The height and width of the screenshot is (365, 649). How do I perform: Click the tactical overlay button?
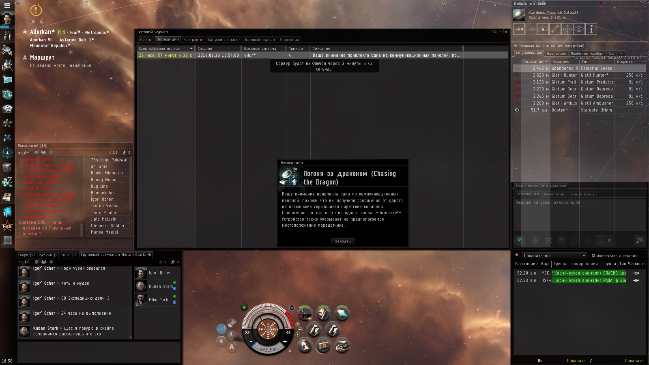[x=221, y=329]
